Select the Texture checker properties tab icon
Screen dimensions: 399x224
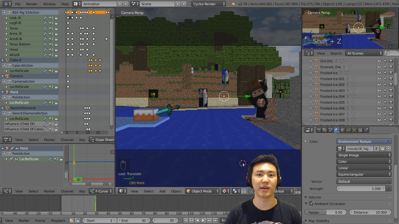[x=360, y=130]
